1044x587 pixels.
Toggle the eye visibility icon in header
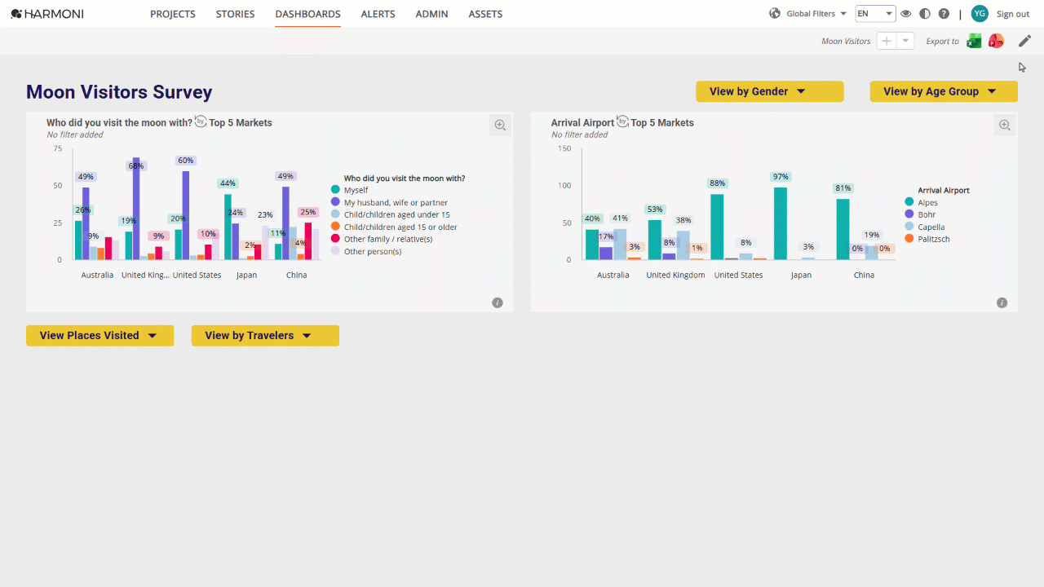906,14
